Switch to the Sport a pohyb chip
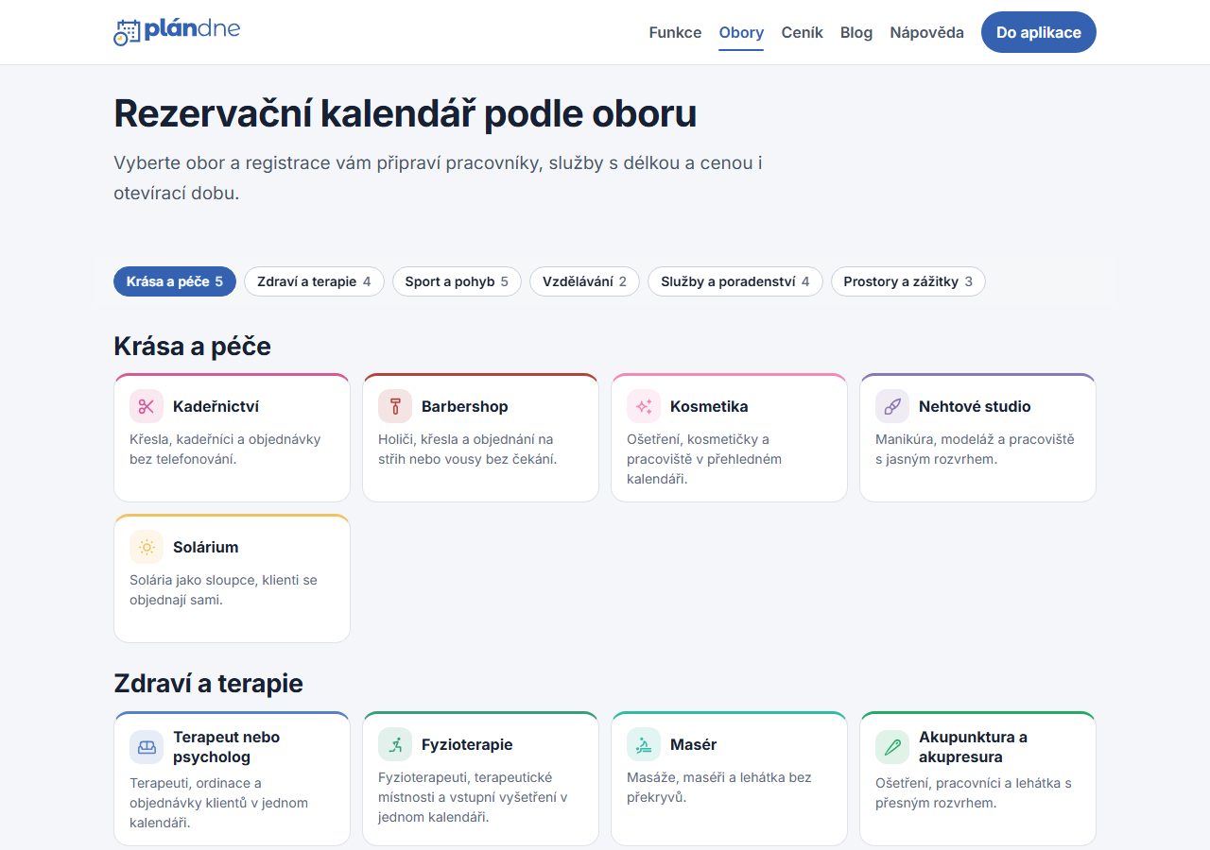1210x850 pixels. point(457,281)
